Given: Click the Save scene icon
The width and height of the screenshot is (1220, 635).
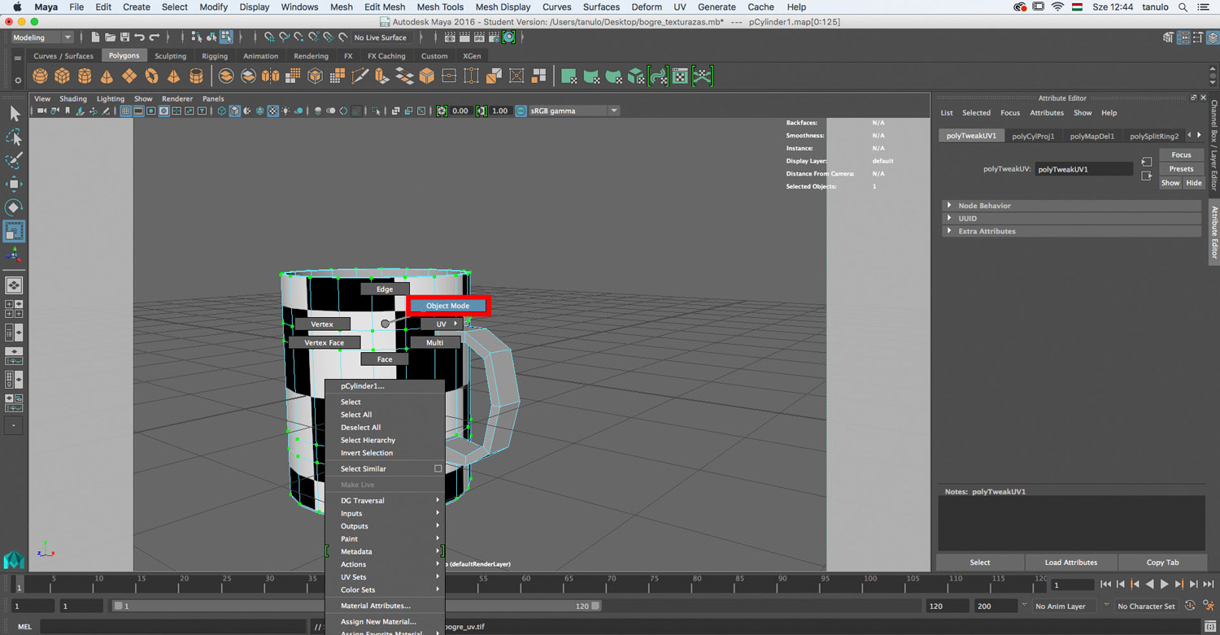Looking at the screenshot, I should pyautogui.click(x=124, y=37).
